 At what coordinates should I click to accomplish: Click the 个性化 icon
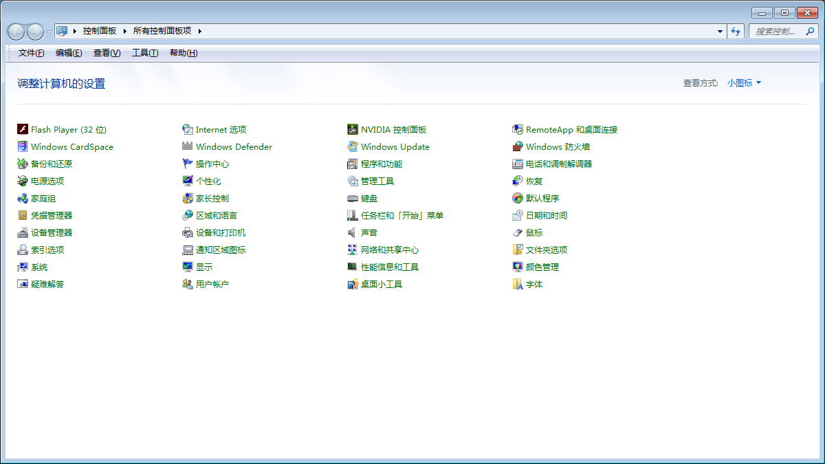click(188, 181)
